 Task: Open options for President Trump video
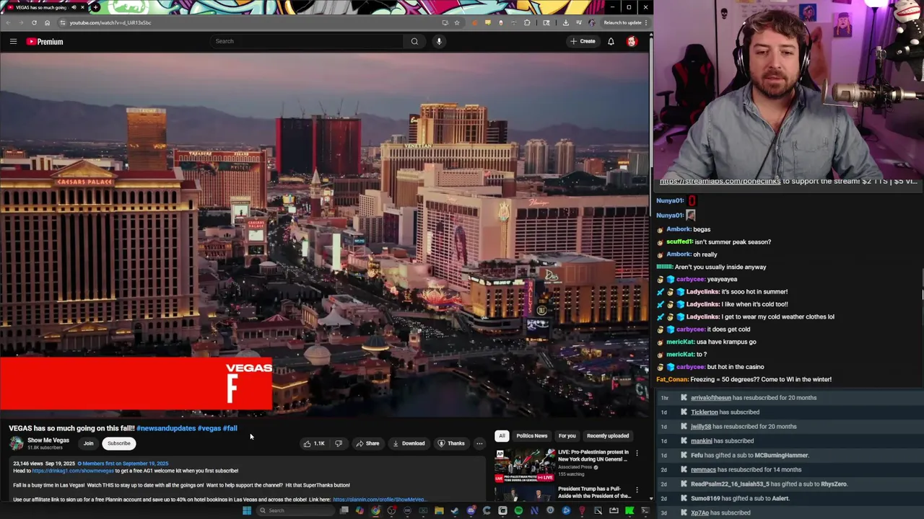pyautogui.click(x=637, y=490)
